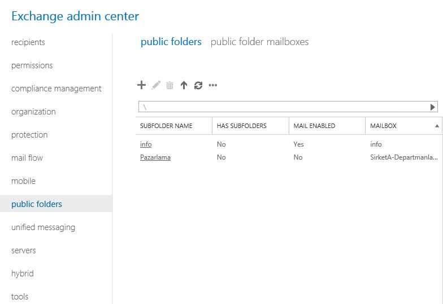Image resolution: width=443 pixels, height=304 pixels.
Task: Open recipients in the left navigation
Action: click(x=28, y=42)
